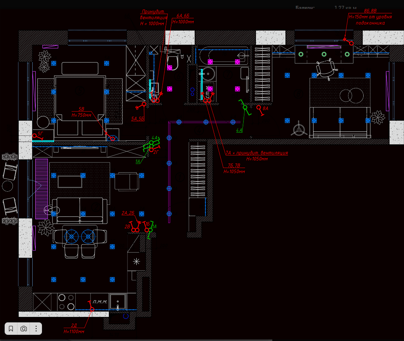Click the "Н=150мм от уровня подоконника" note
The width and height of the screenshot is (404, 341).
370,20
